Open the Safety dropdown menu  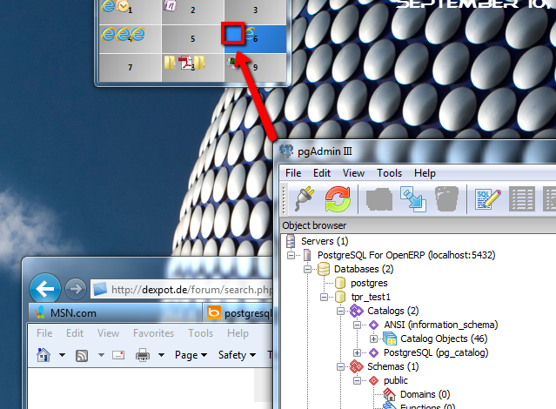pos(237,355)
